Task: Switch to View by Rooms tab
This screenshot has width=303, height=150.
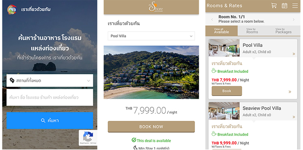Action: [x=252, y=31]
